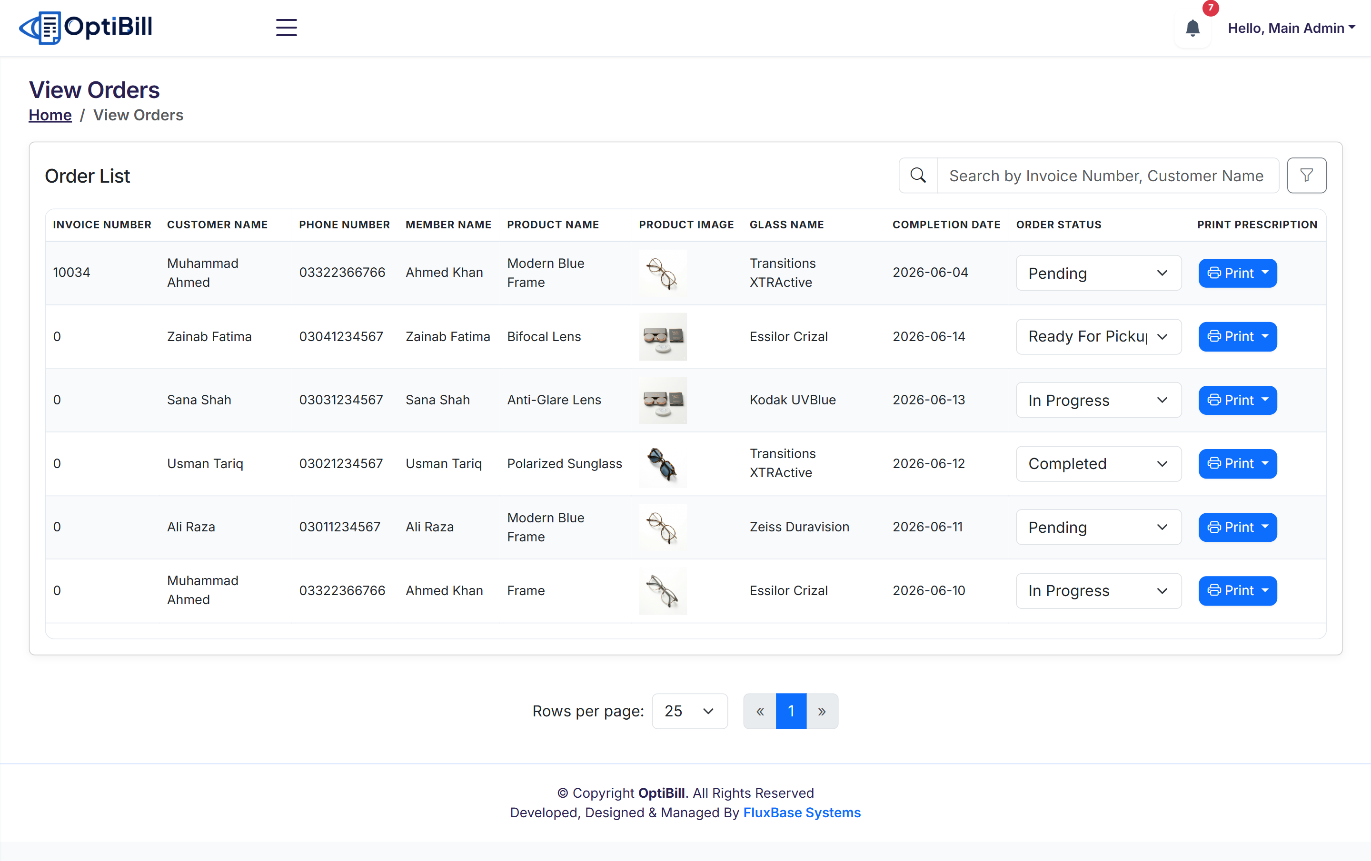The height and width of the screenshot is (861, 1371).
Task: Print Usman Tariq's prescription
Action: (1237, 464)
